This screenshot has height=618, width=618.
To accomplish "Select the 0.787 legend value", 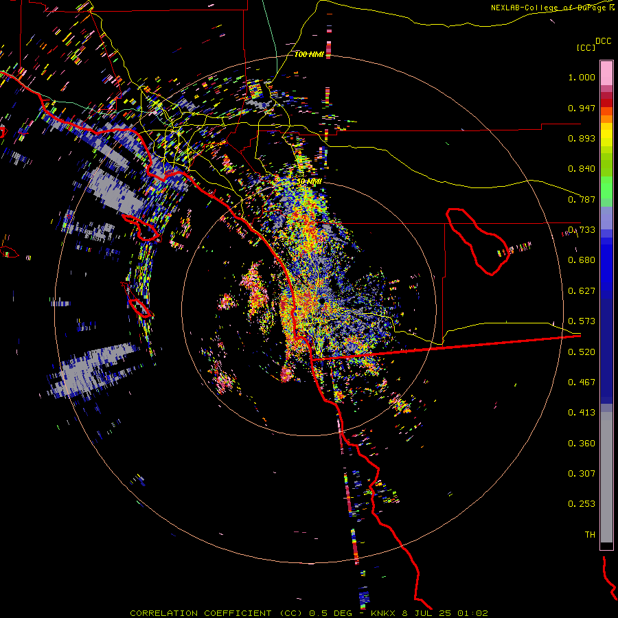I will [582, 199].
